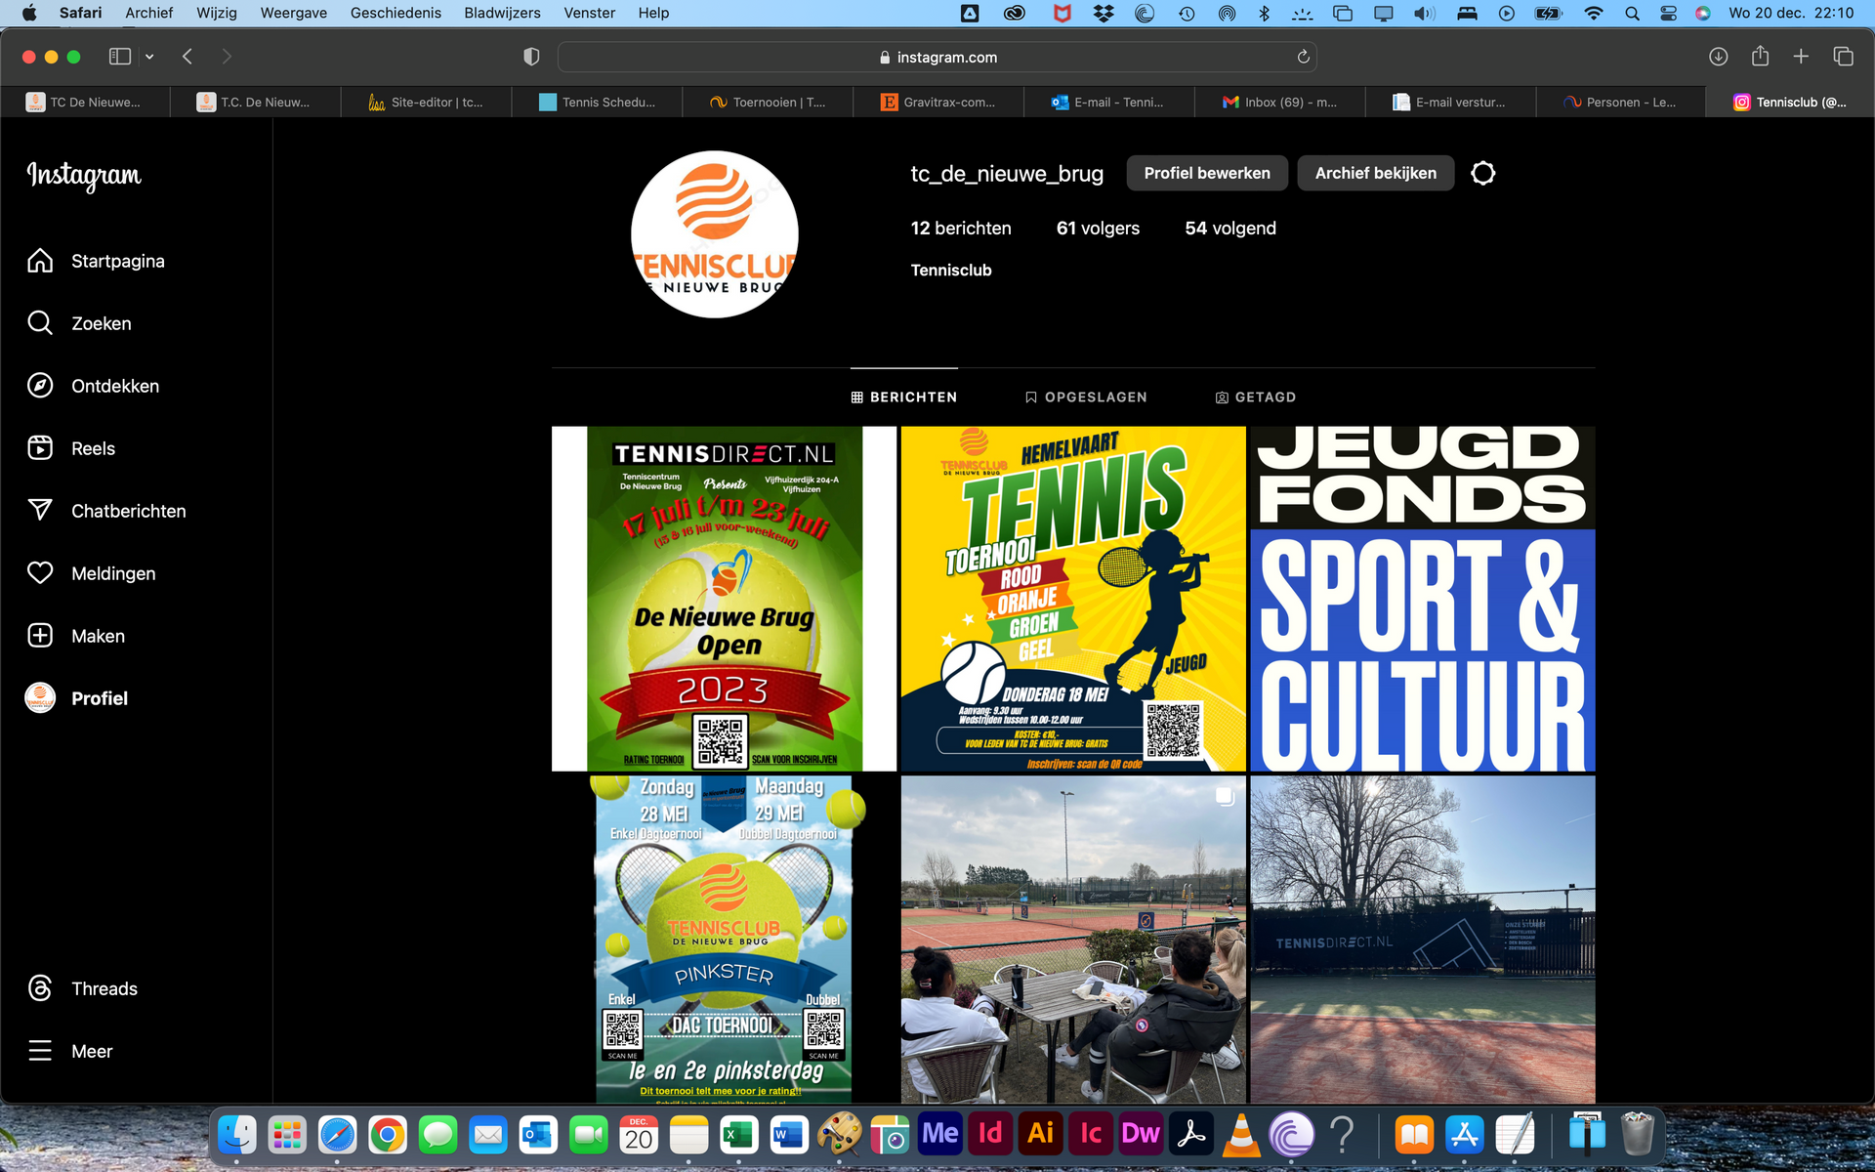Viewport: 1875px width, 1172px height.
Task: Open Meldingen heart icon
Action: pos(40,573)
